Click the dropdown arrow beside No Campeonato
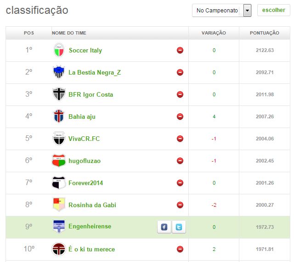 pyautogui.click(x=247, y=11)
